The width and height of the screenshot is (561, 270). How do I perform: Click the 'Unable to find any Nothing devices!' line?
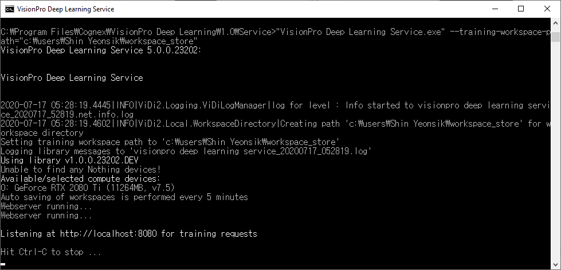pyautogui.click(x=80, y=169)
